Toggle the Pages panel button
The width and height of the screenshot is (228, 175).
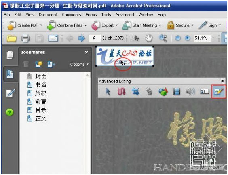(x=10, y=55)
